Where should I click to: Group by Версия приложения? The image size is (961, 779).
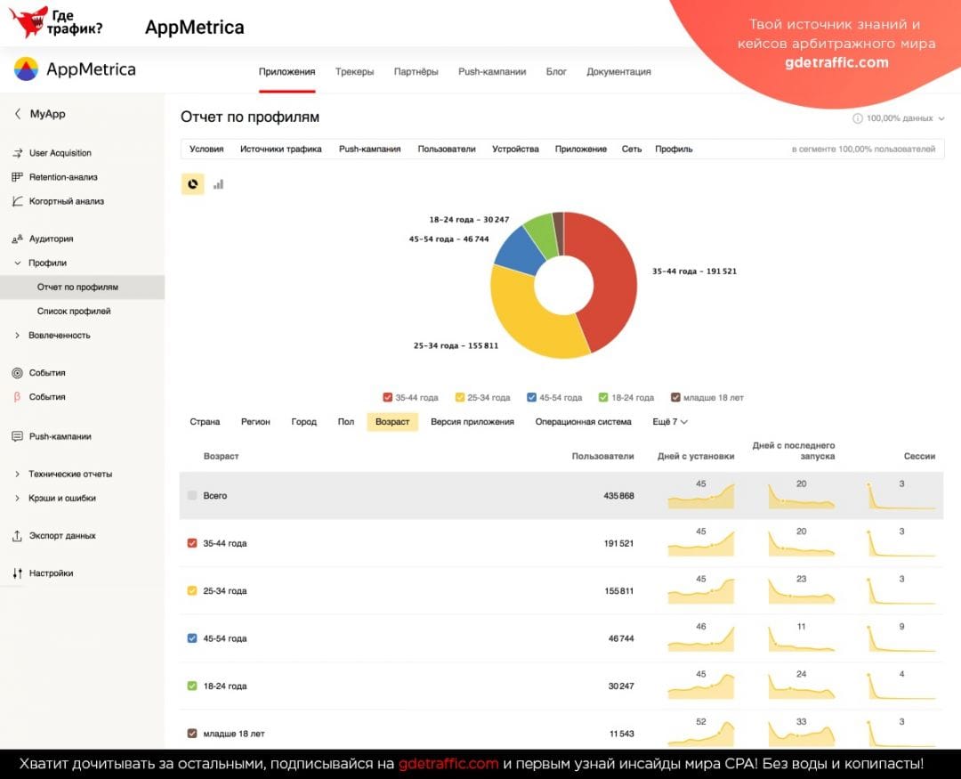(x=472, y=422)
